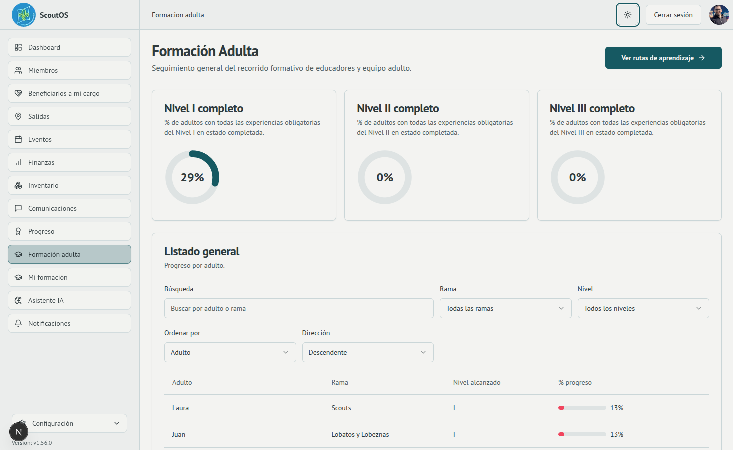Open the user profile avatar

719,15
